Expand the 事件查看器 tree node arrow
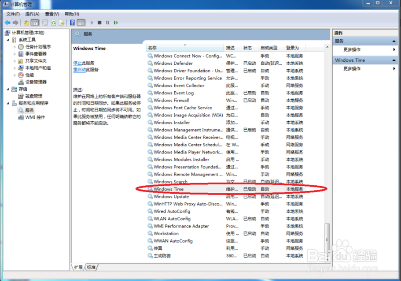Screen dimensions: 401x281 15,54
